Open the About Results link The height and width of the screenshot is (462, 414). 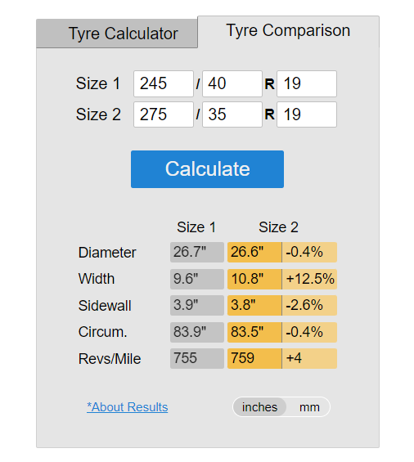click(x=128, y=407)
